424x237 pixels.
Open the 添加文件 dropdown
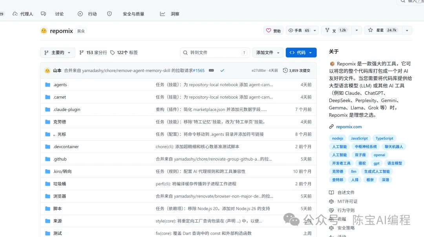268,52
